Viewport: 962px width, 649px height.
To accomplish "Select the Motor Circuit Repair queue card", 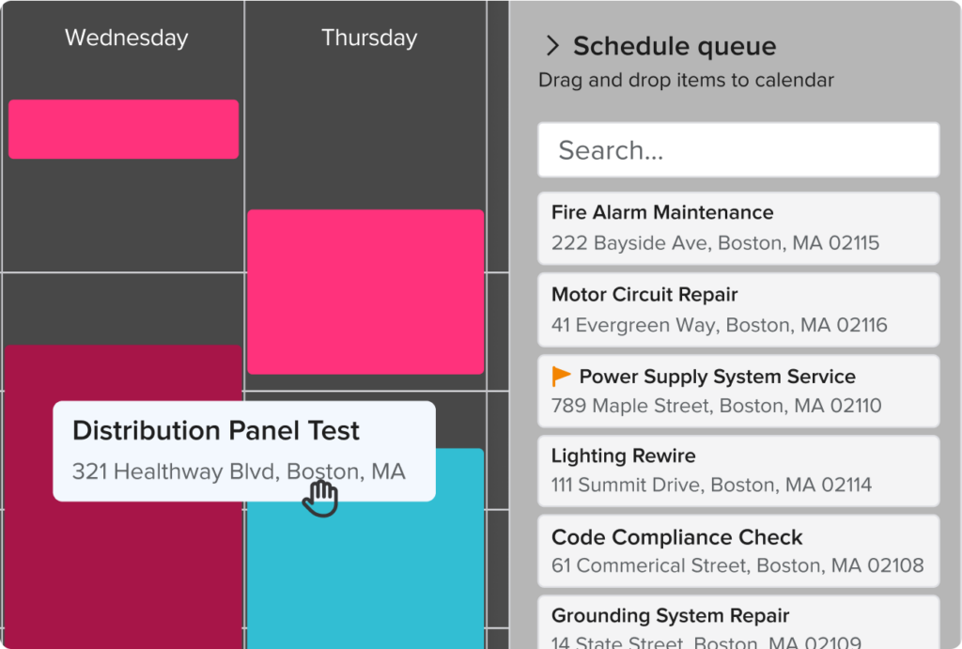I will pos(737,310).
